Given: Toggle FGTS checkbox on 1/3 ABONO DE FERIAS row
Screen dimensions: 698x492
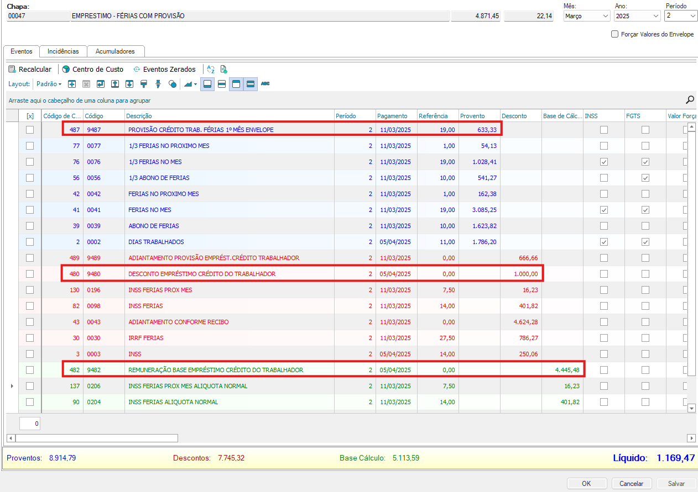Looking at the screenshot, I should coord(645,178).
